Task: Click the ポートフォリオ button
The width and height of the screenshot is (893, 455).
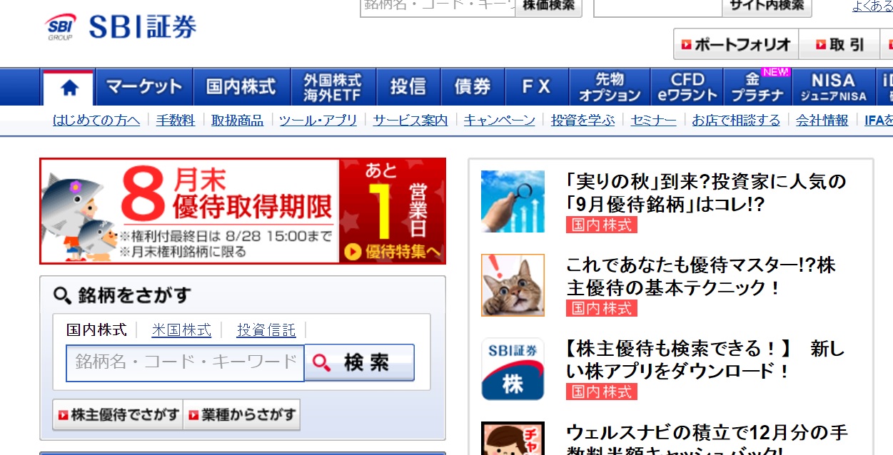Action: [736, 44]
